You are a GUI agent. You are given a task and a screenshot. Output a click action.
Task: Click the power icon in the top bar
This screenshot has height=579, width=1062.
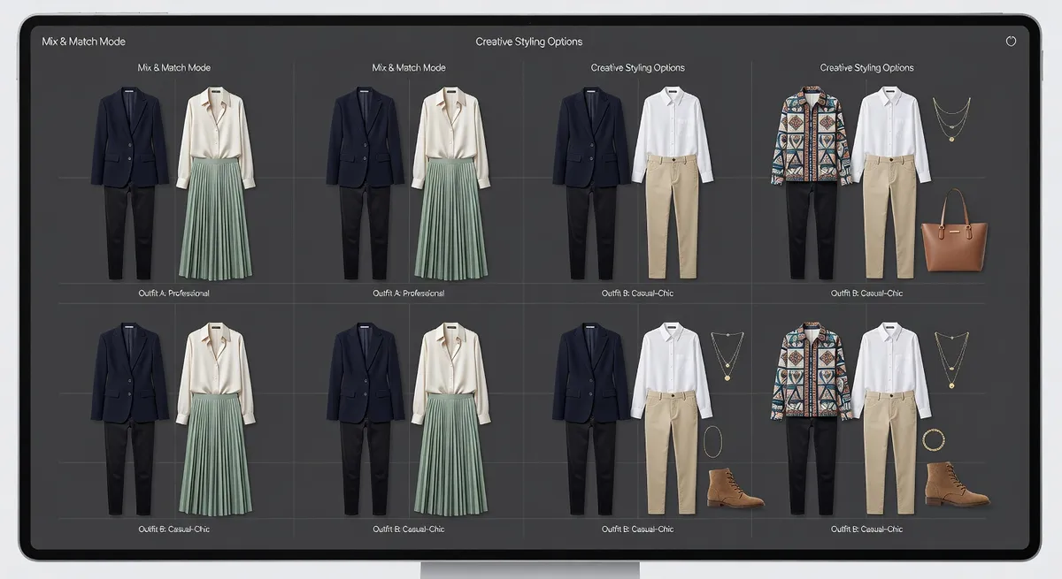click(x=1012, y=41)
